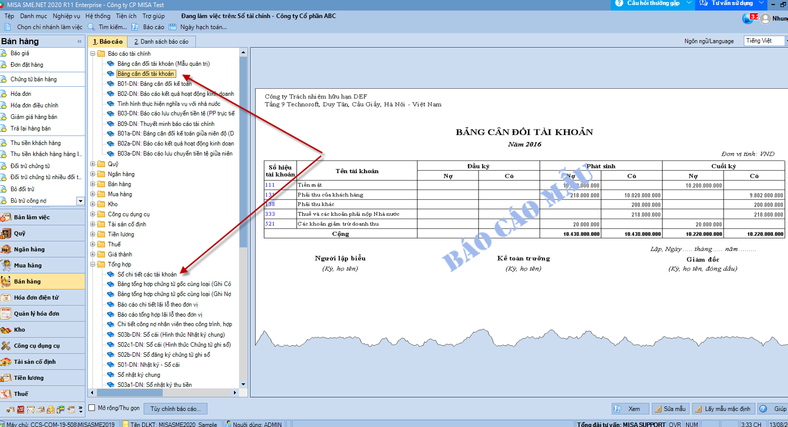Select the Sổ chi tiết các tài khoản report
The width and height of the screenshot is (788, 427).
(147, 274)
